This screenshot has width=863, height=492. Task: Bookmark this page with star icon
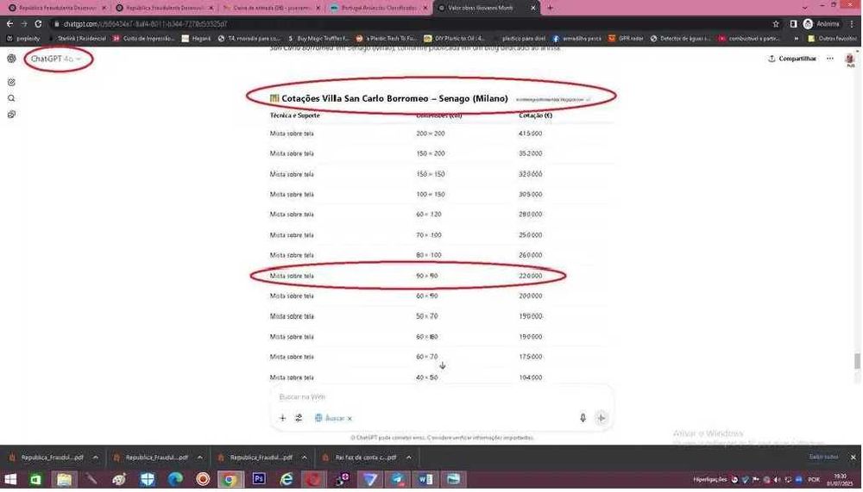click(x=776, y=24)
